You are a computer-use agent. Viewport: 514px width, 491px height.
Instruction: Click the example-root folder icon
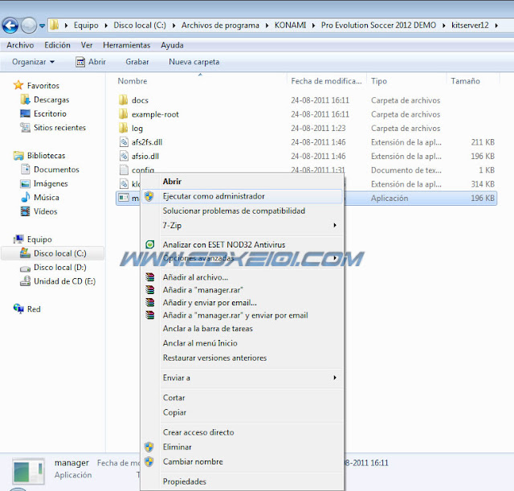tap(124, 114)
